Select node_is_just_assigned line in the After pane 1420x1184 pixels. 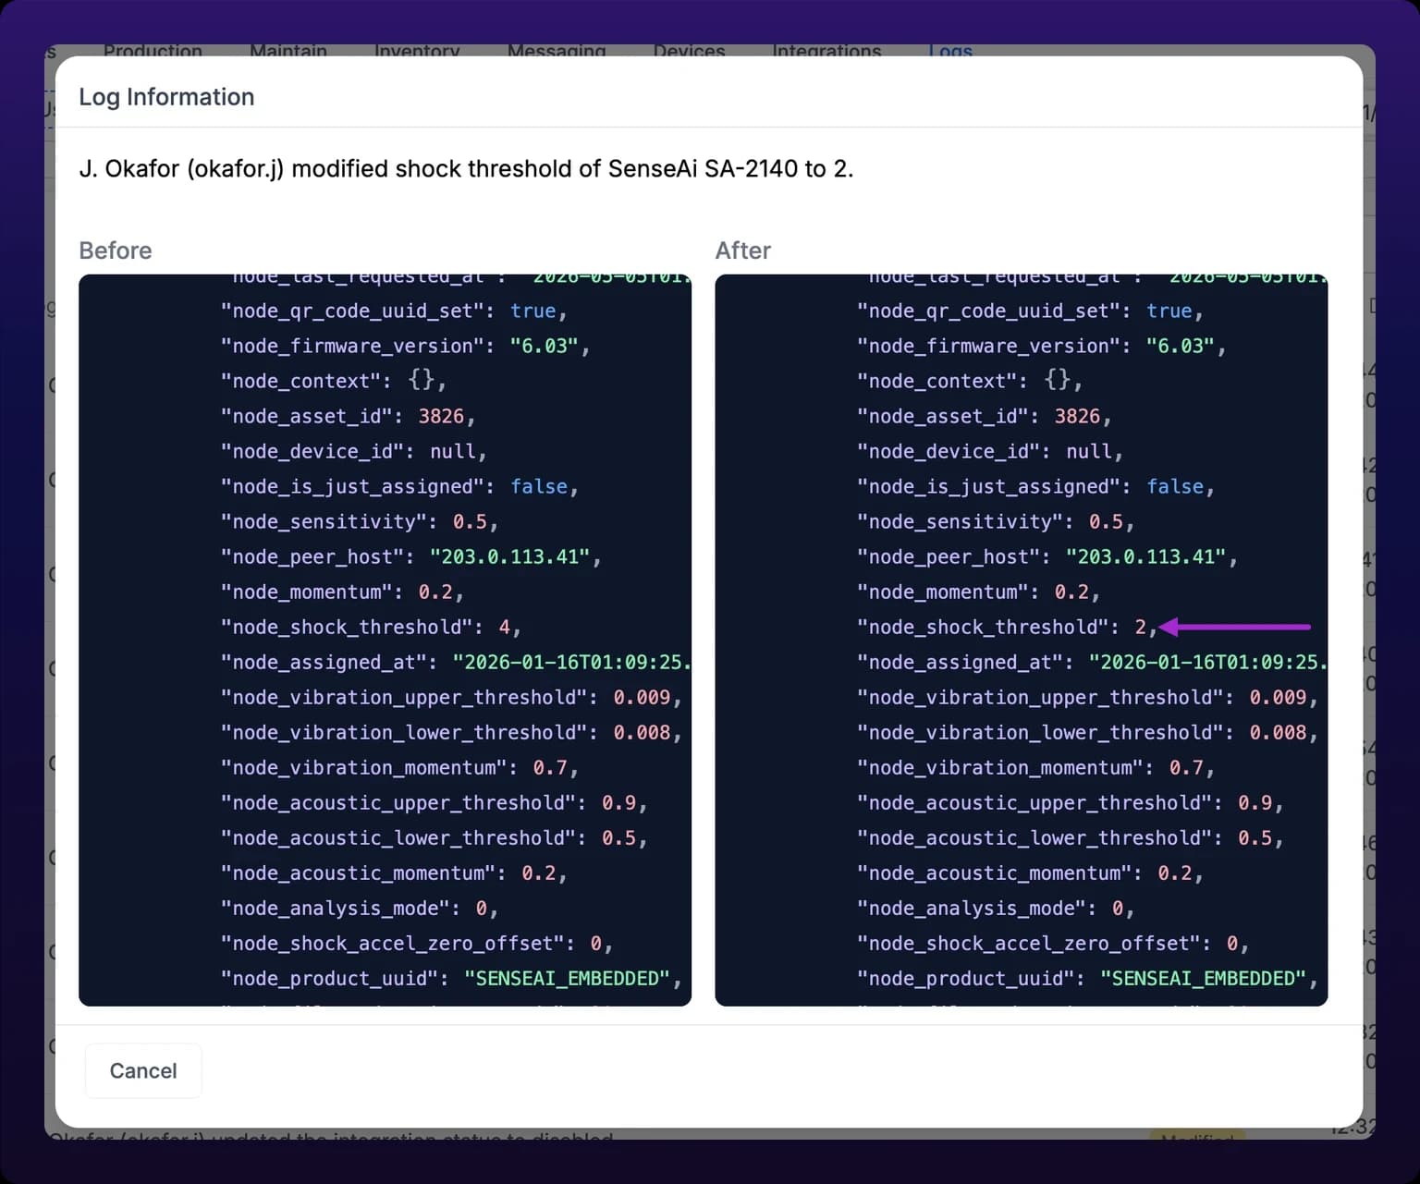[x=1035, y=487]
